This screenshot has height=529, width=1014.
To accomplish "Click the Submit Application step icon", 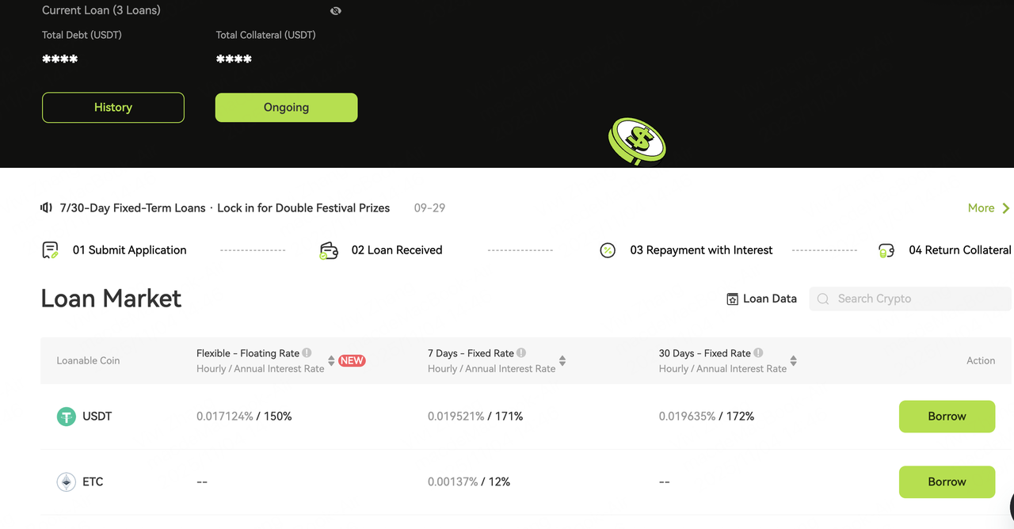I will coord(50,250).
